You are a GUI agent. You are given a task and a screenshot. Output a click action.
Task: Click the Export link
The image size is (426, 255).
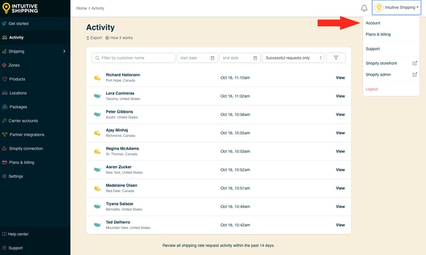pos(94,38)
